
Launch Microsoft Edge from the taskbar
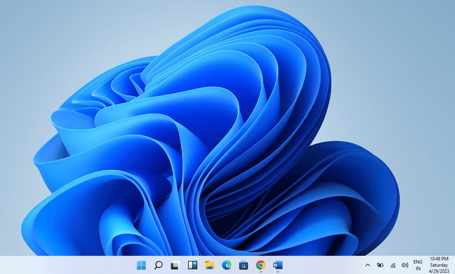(x=227, y=265)
